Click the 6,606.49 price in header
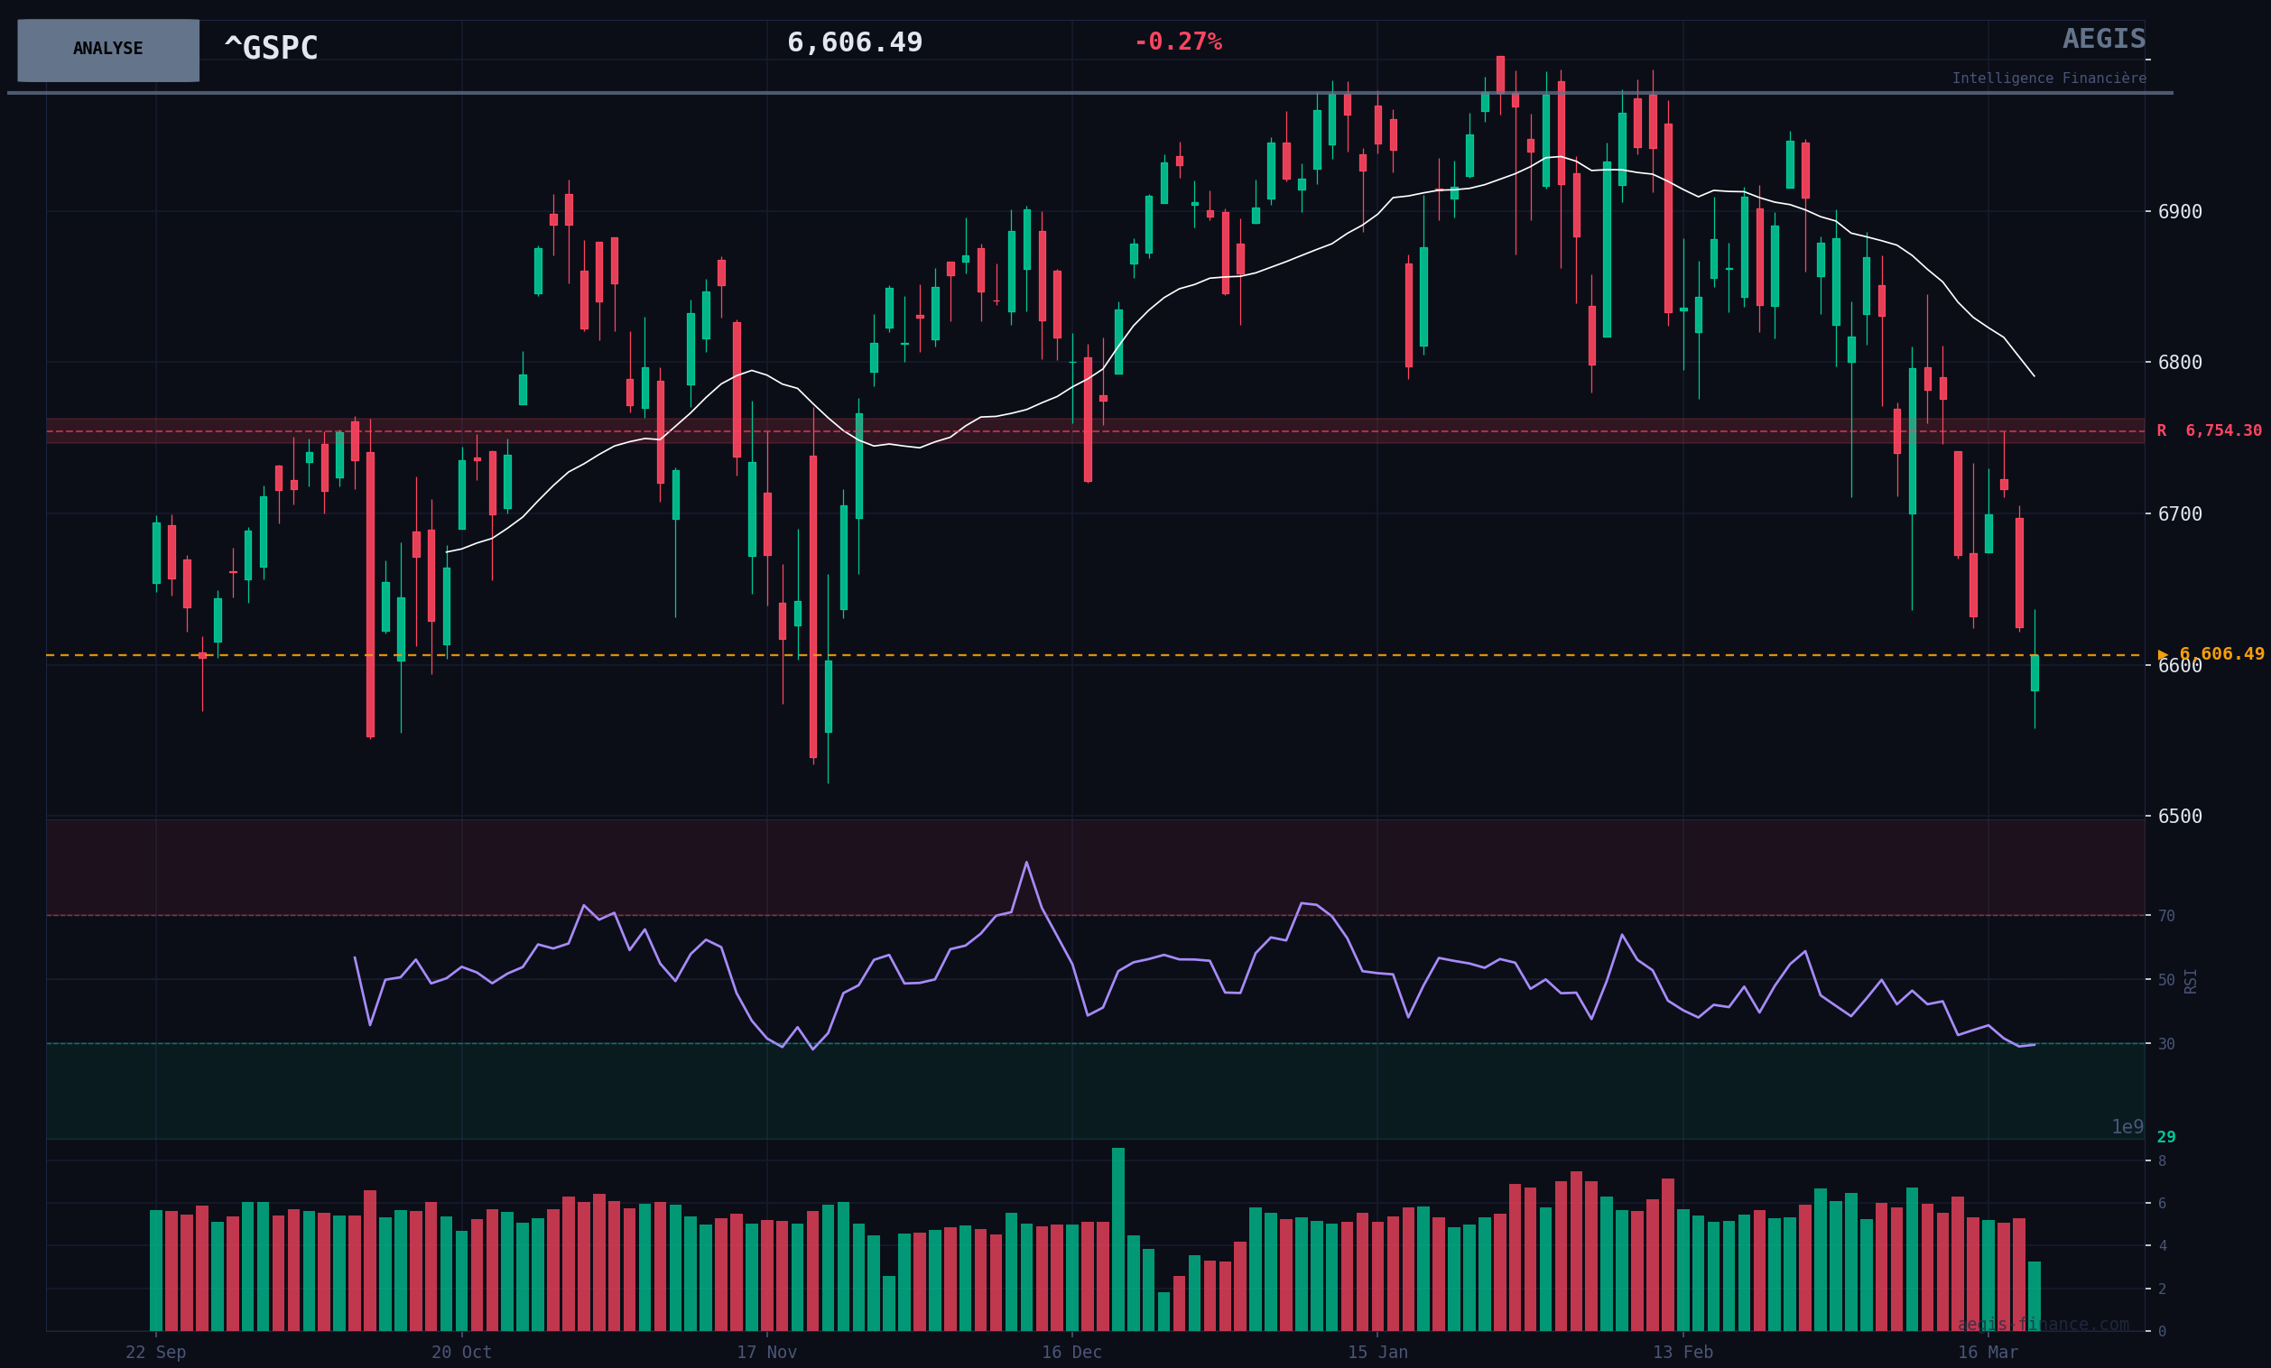 (854, 42)
